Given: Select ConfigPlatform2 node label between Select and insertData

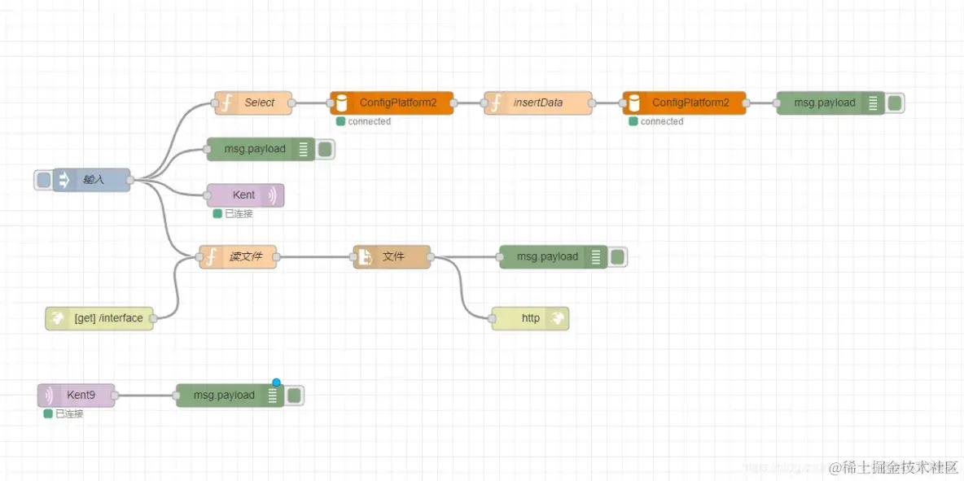Looking at the screenshot, I should point(398,103).
